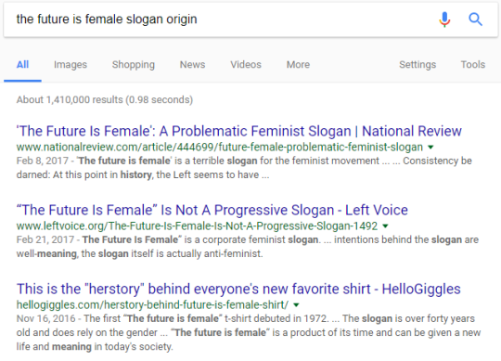Open the More search options menu

(x=298, y=65)
